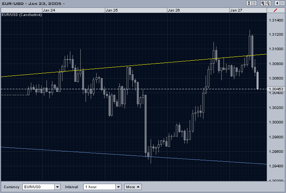Select the 1.30453 current price label
This screenshot has height=193, width=286.
pyautogui.click(x=276, y=89)
